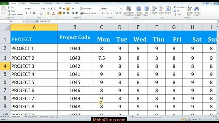Click the accounting dollar format icon

[102, 13]
